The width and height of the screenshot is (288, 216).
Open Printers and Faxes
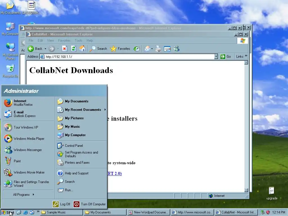[x=81, y=163]
